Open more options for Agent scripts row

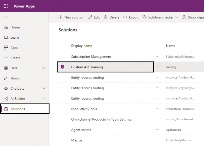(158, 130)
